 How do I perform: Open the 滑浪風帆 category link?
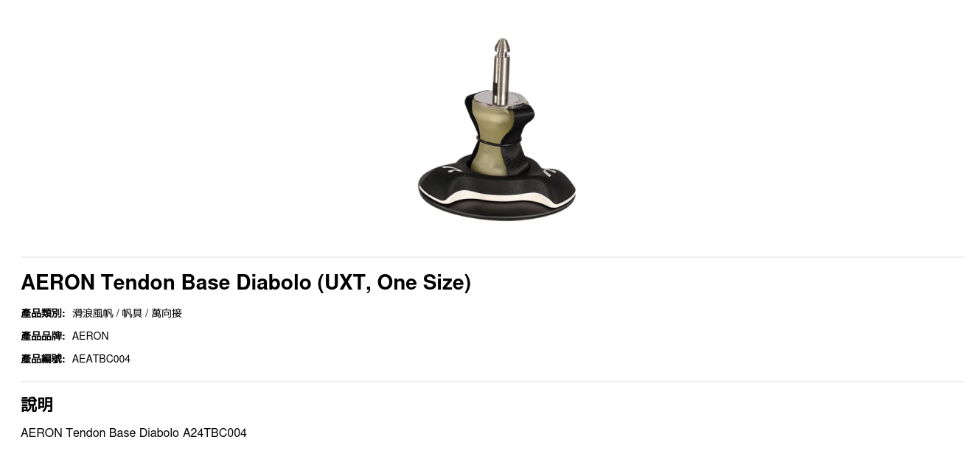[x=93, y=313]
